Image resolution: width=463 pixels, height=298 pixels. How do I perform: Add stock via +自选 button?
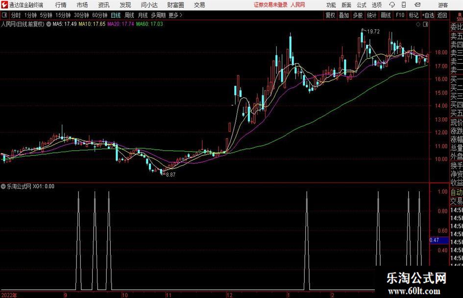[428, 15]
